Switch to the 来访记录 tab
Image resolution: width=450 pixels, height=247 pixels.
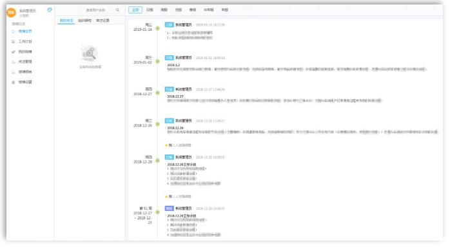(x=103, y=21)
